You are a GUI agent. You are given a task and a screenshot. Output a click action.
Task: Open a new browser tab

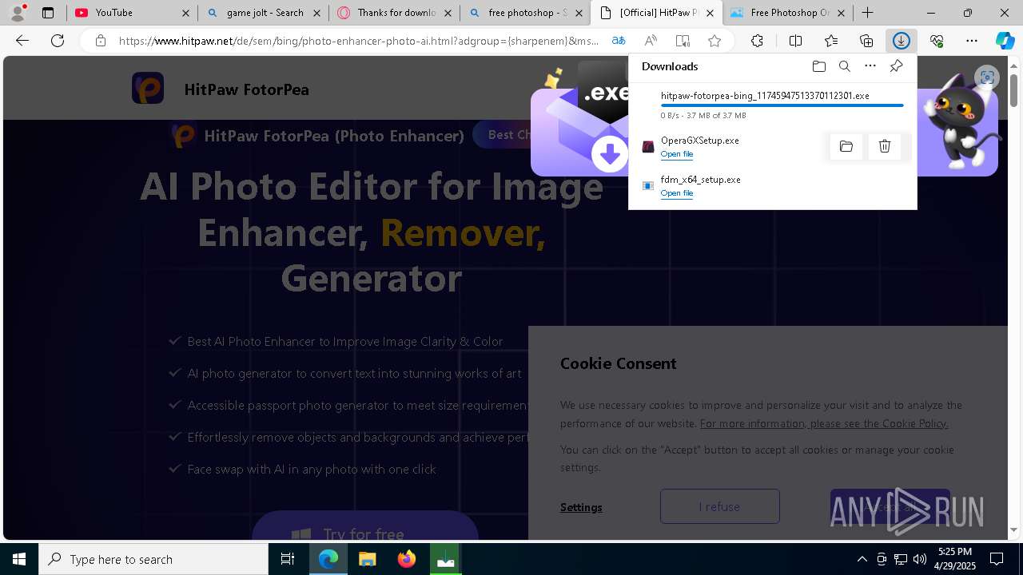point(867,13)
